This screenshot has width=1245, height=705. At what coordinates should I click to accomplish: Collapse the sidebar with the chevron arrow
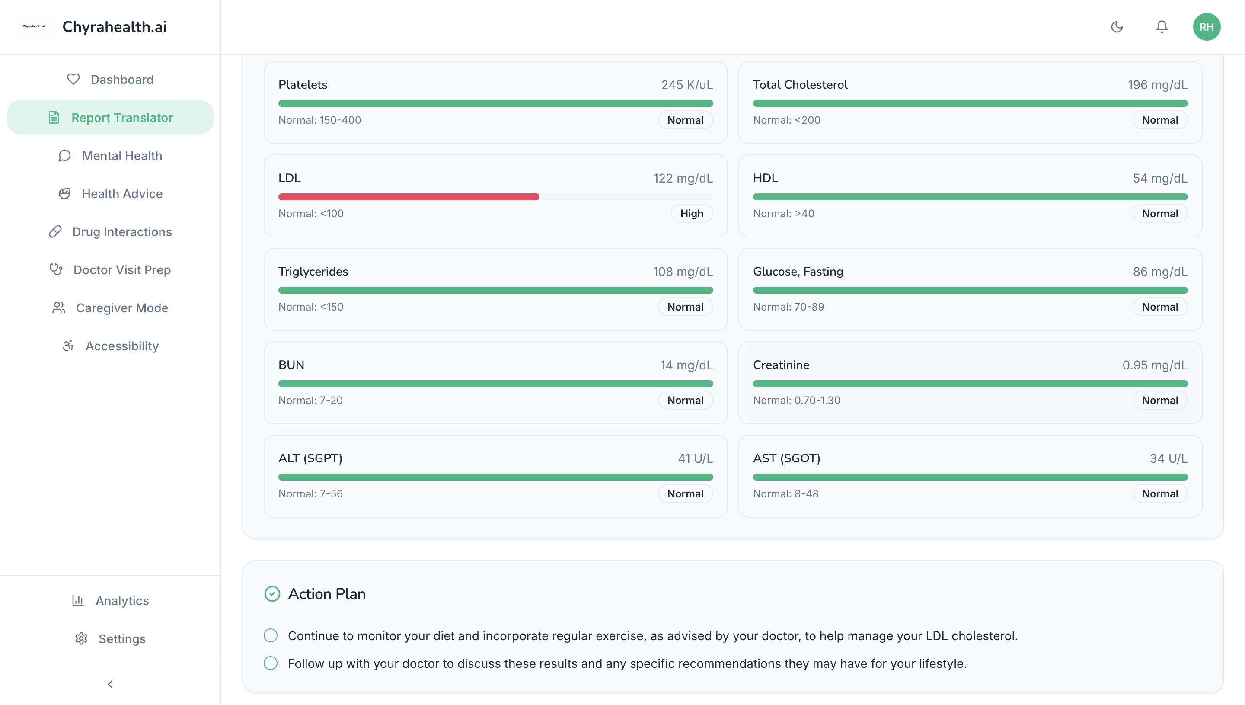point(110,684)
